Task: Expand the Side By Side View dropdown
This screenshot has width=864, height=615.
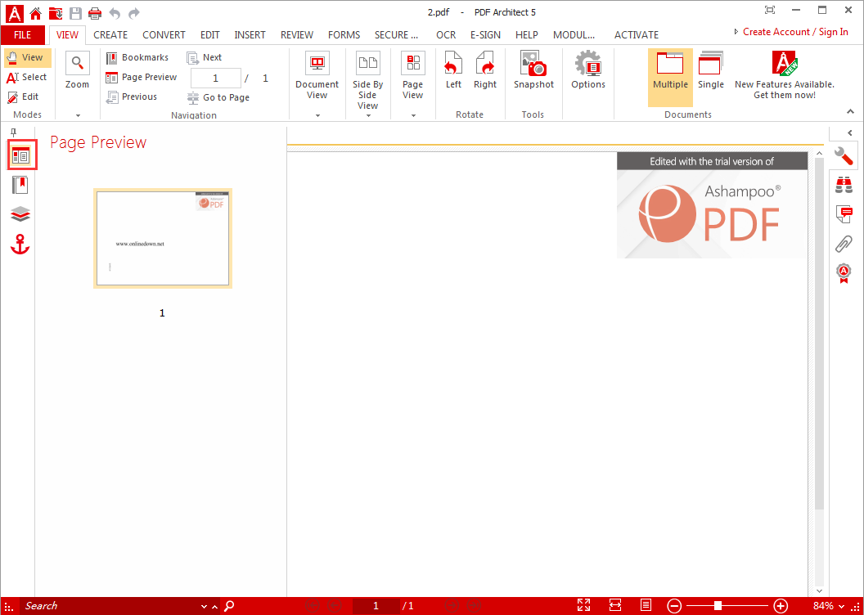Action: [x=367, y=115]
